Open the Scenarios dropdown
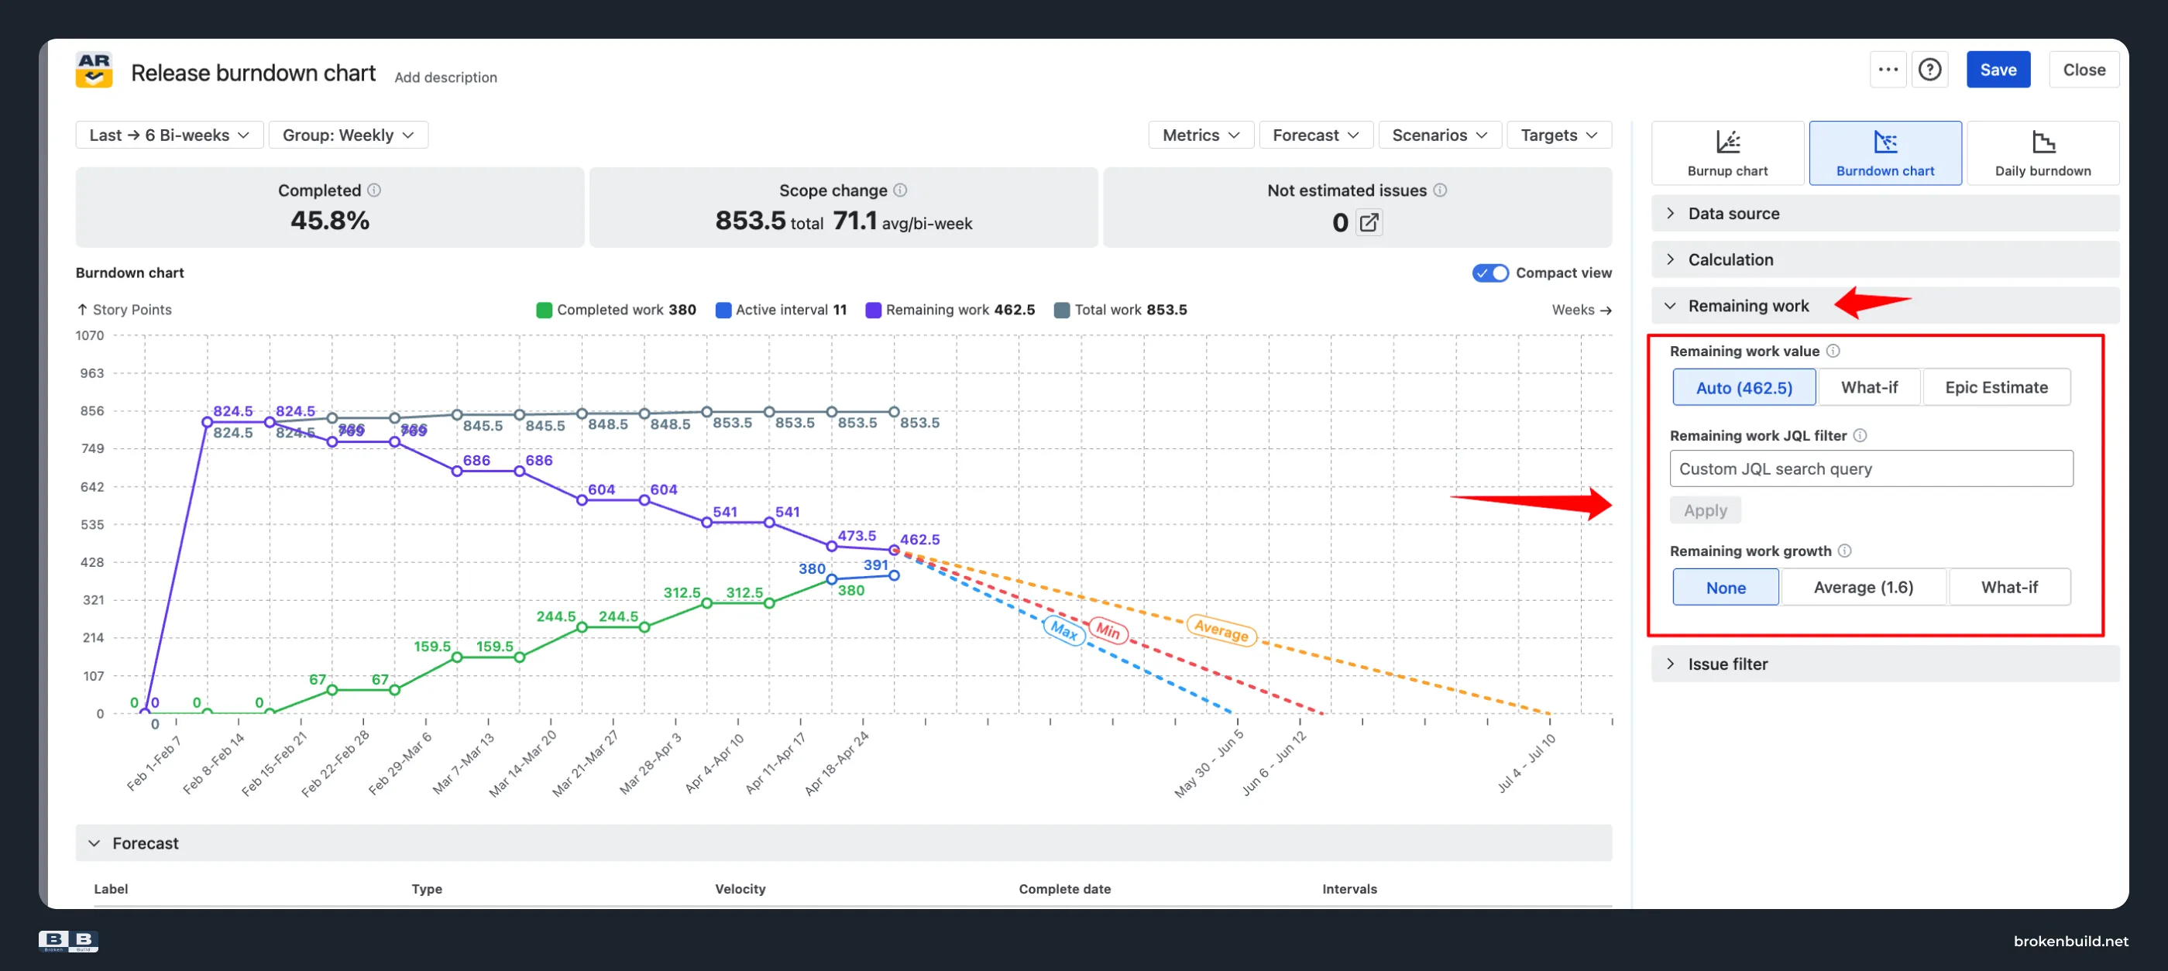Screen dimensions: 2168x971 tap(1439, 135)
